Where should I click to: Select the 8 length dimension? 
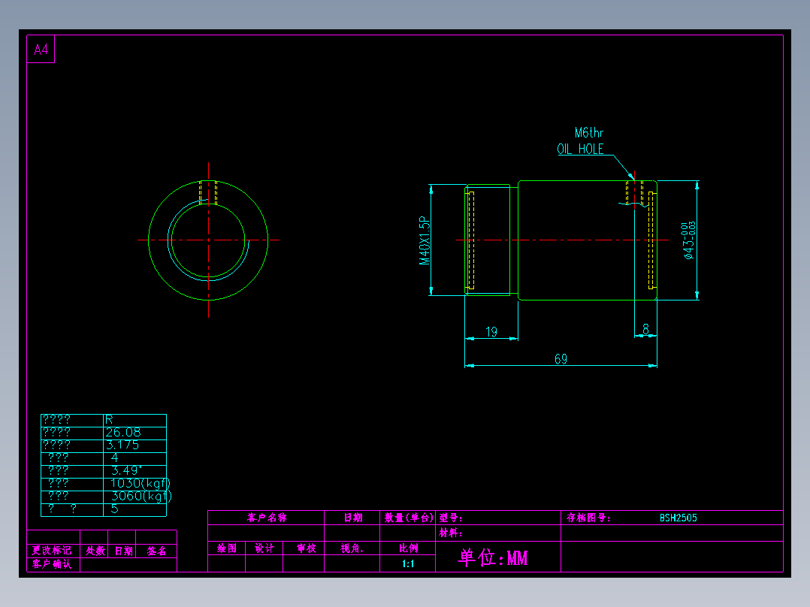pyautogui.click(x=645, y=328)
